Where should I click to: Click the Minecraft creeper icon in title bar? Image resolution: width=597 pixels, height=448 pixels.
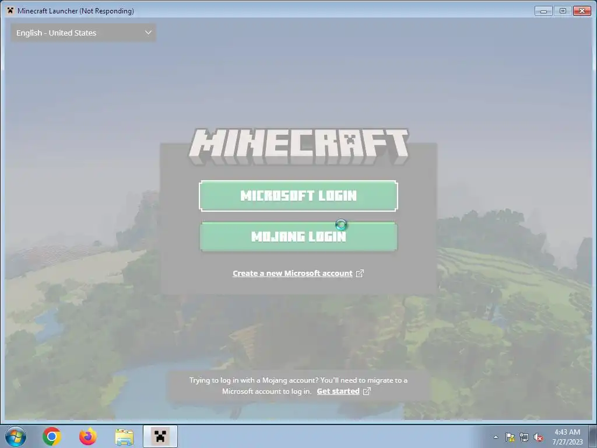pos(10,10)
